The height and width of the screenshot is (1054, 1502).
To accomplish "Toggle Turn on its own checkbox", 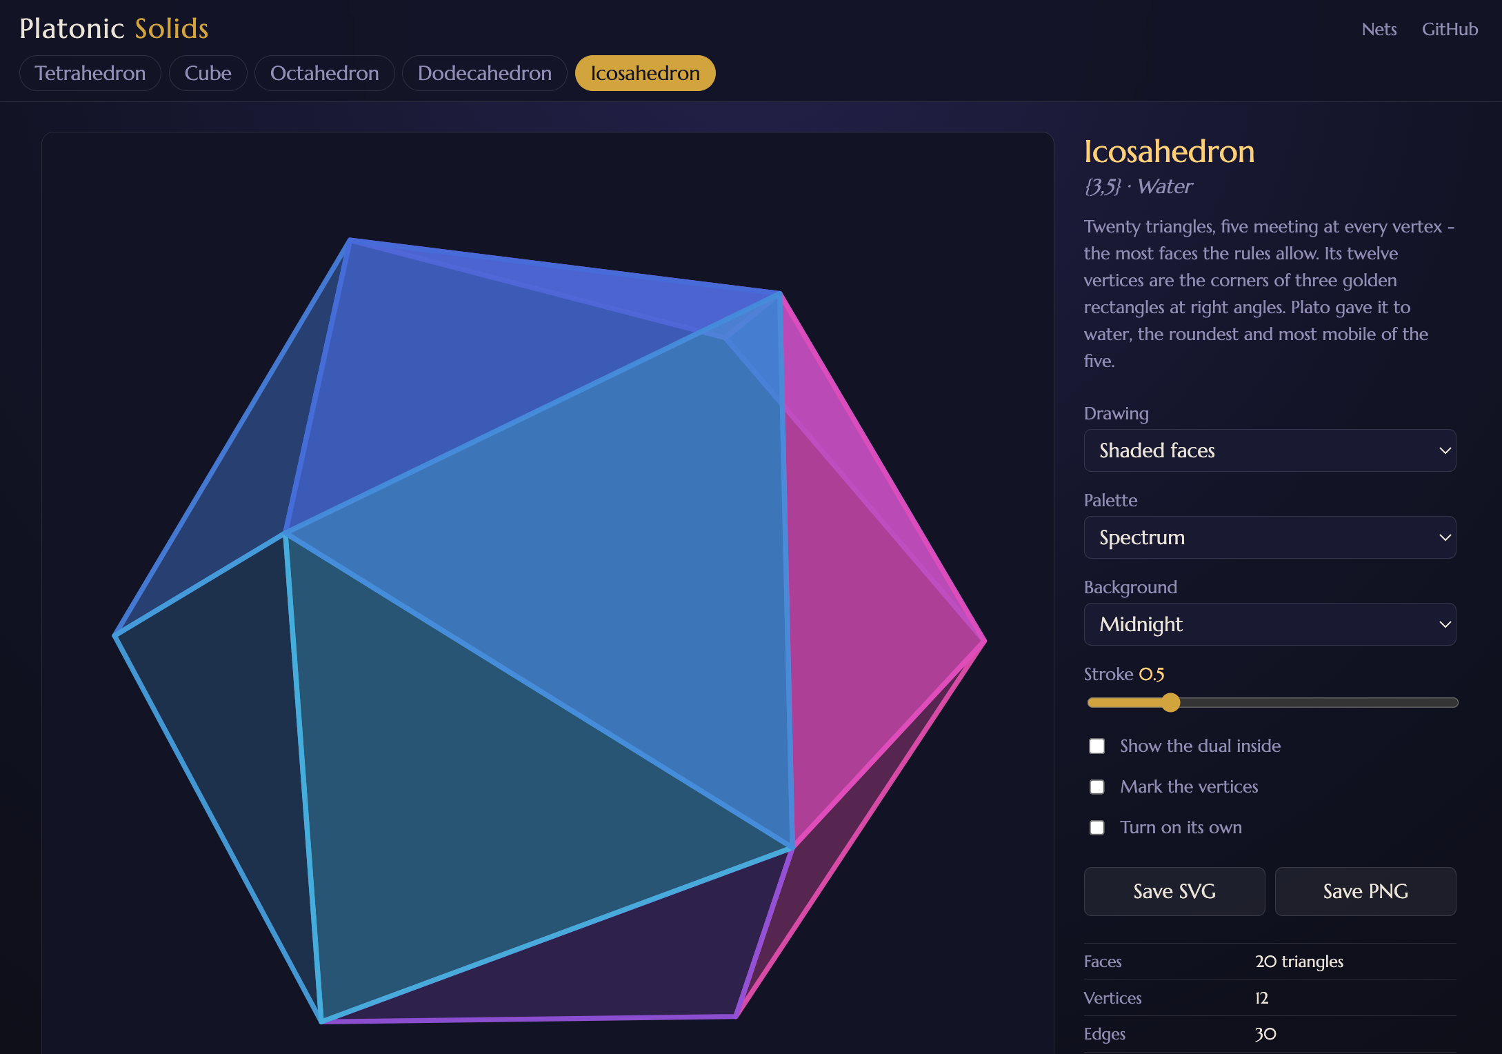I will [x=1097, y=827].
